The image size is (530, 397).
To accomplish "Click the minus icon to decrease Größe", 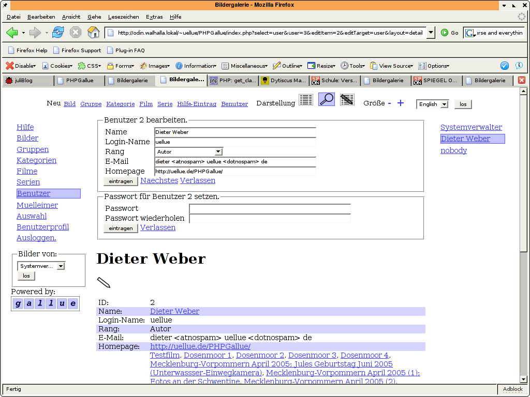I will [x=389, y=103].
